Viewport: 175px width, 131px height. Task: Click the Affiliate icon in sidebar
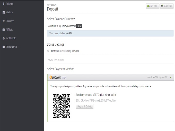coord(4,30)
